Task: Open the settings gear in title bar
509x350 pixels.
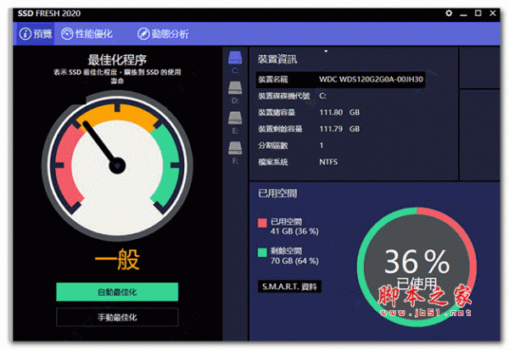Action: pos(449,14)
